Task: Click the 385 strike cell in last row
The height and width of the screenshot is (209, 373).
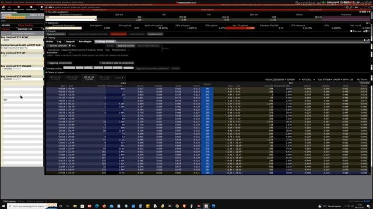Action: pos(207,173)
